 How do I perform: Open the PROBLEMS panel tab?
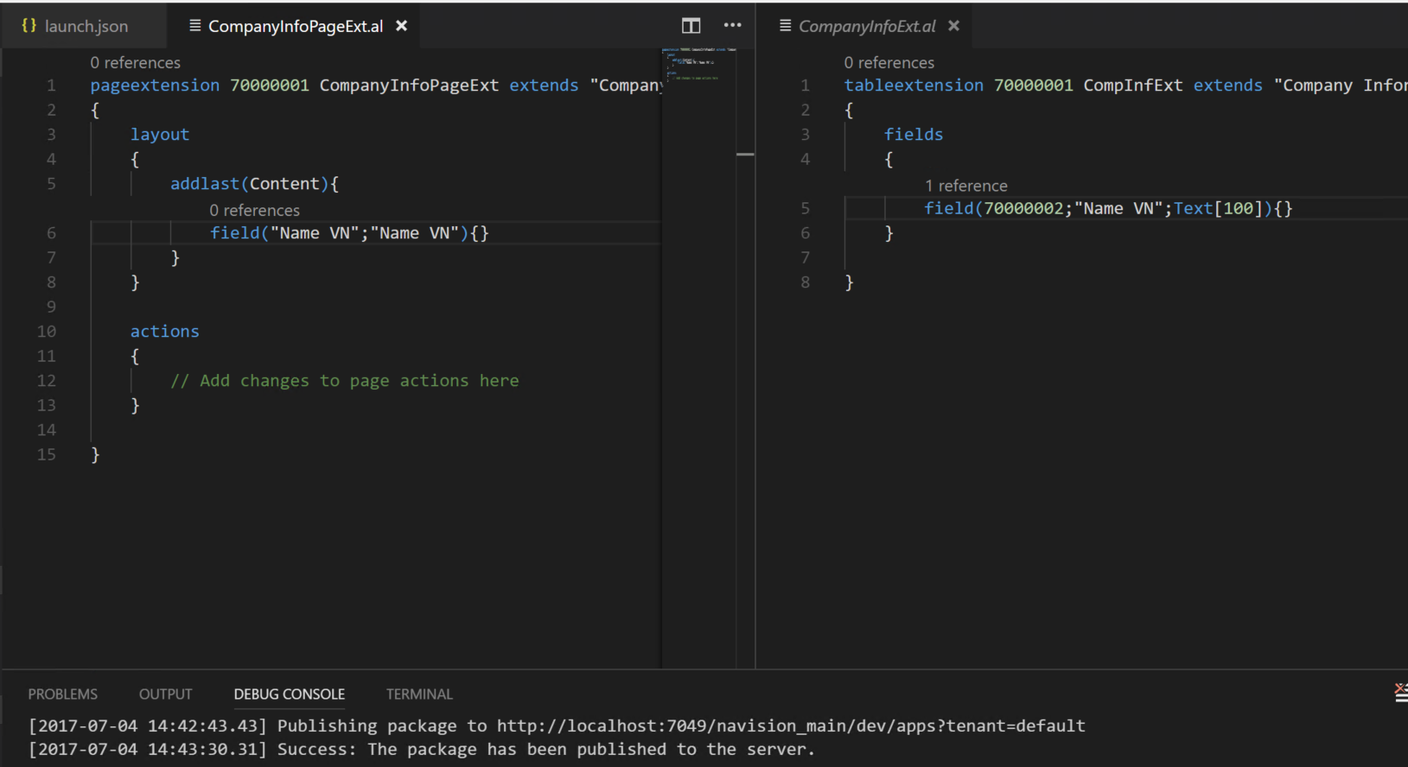[x=63, y=694]
